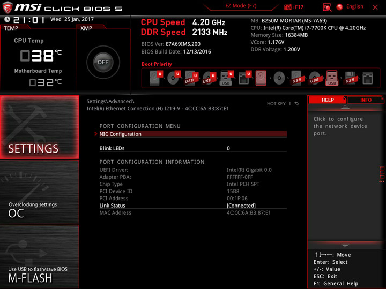
Task: Select UEFI hard disk boot device icon
Action: [x=156, y=78]
